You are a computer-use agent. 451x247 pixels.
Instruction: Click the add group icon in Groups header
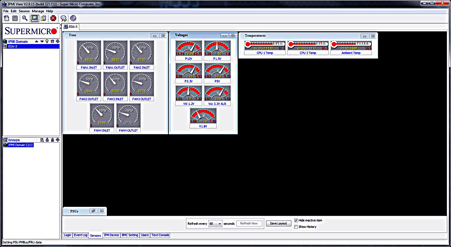[x=42, y=140]
